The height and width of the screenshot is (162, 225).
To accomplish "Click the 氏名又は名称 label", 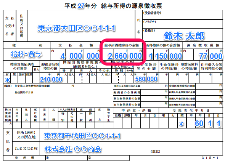I will [26, 149].
